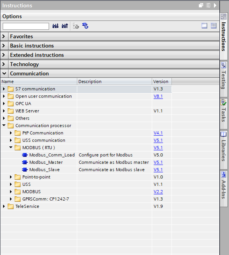Expand the Point-to-point folder

(11, 177)
